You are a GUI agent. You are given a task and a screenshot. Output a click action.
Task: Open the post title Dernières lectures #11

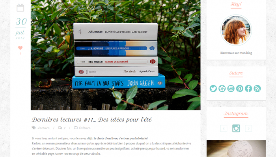pyautogui.click(x=92, y=120)
